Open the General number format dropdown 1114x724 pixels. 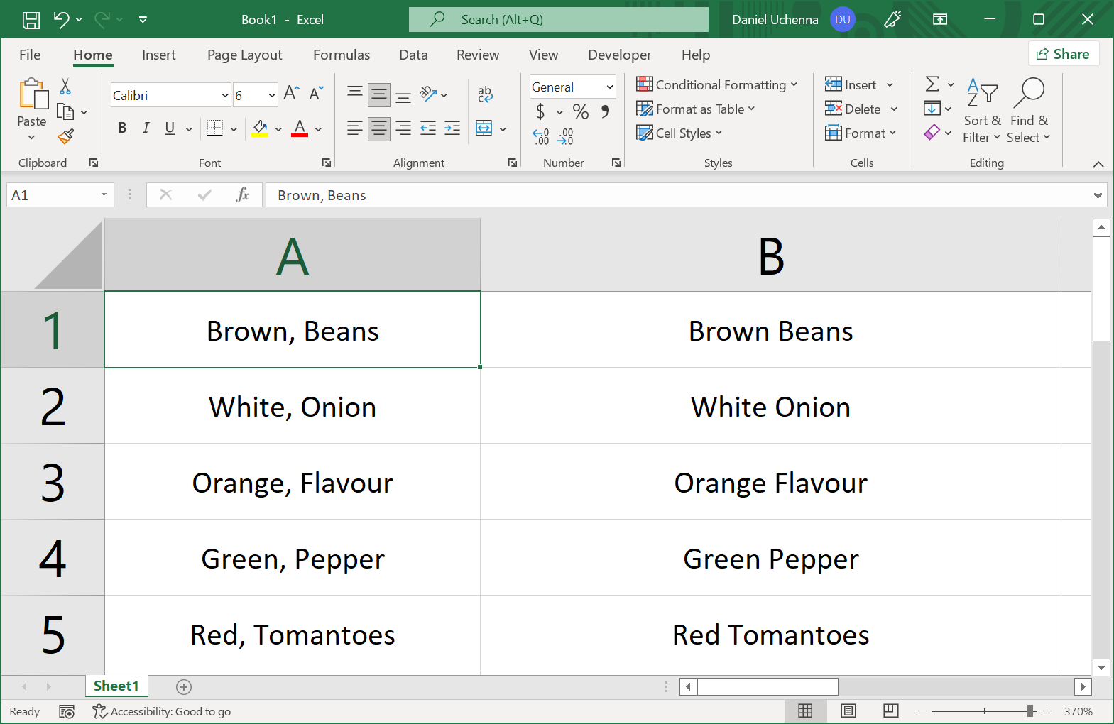point(609,87)
